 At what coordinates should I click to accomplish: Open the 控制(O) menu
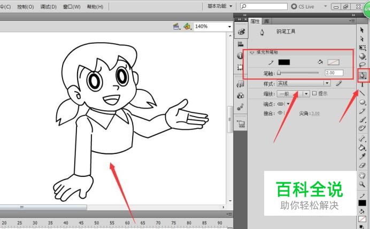(x=26, y=6)
